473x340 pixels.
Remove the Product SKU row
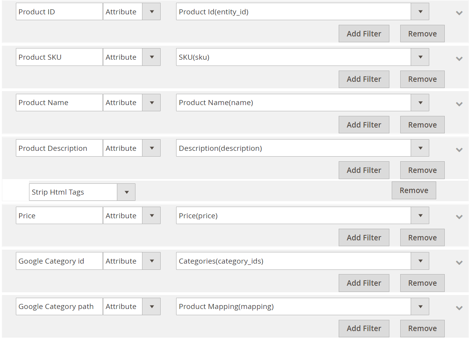point(422,79)
